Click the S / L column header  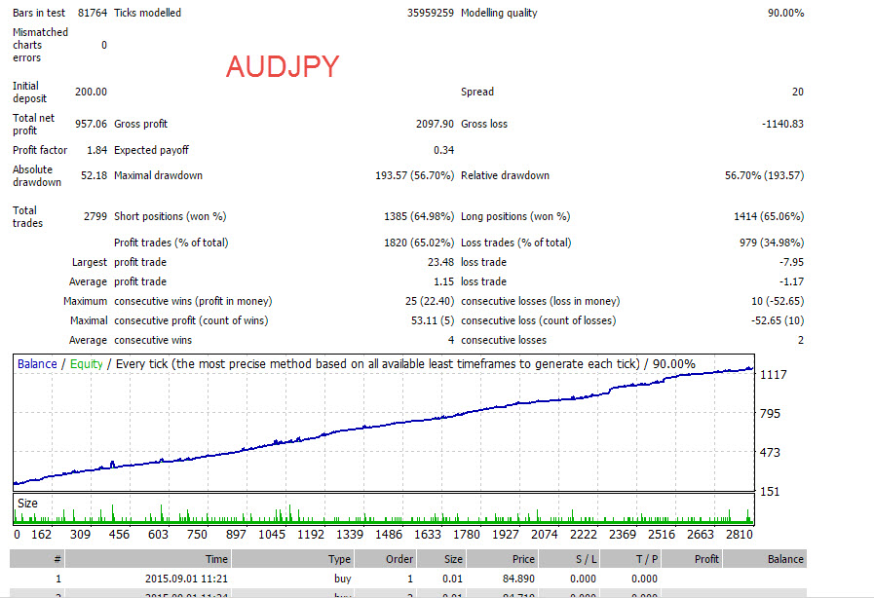coord(569,559)
